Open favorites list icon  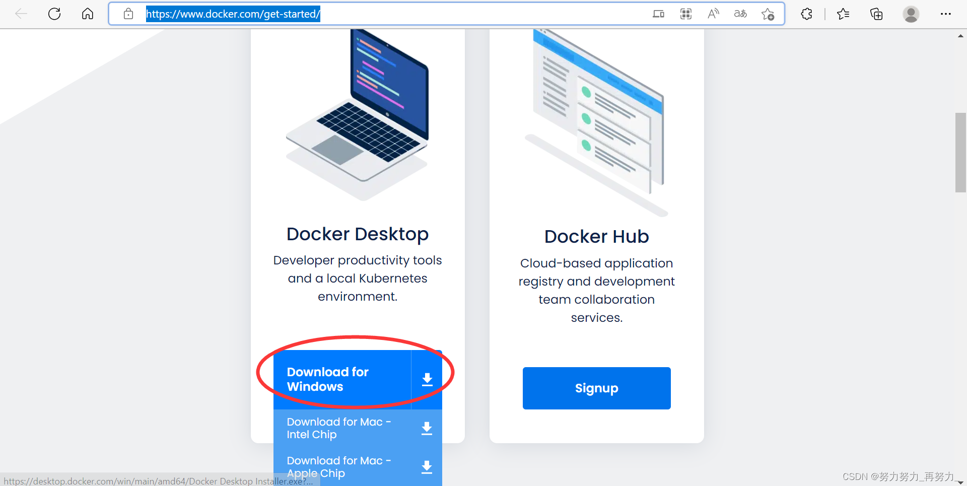(x=843, y=14)
